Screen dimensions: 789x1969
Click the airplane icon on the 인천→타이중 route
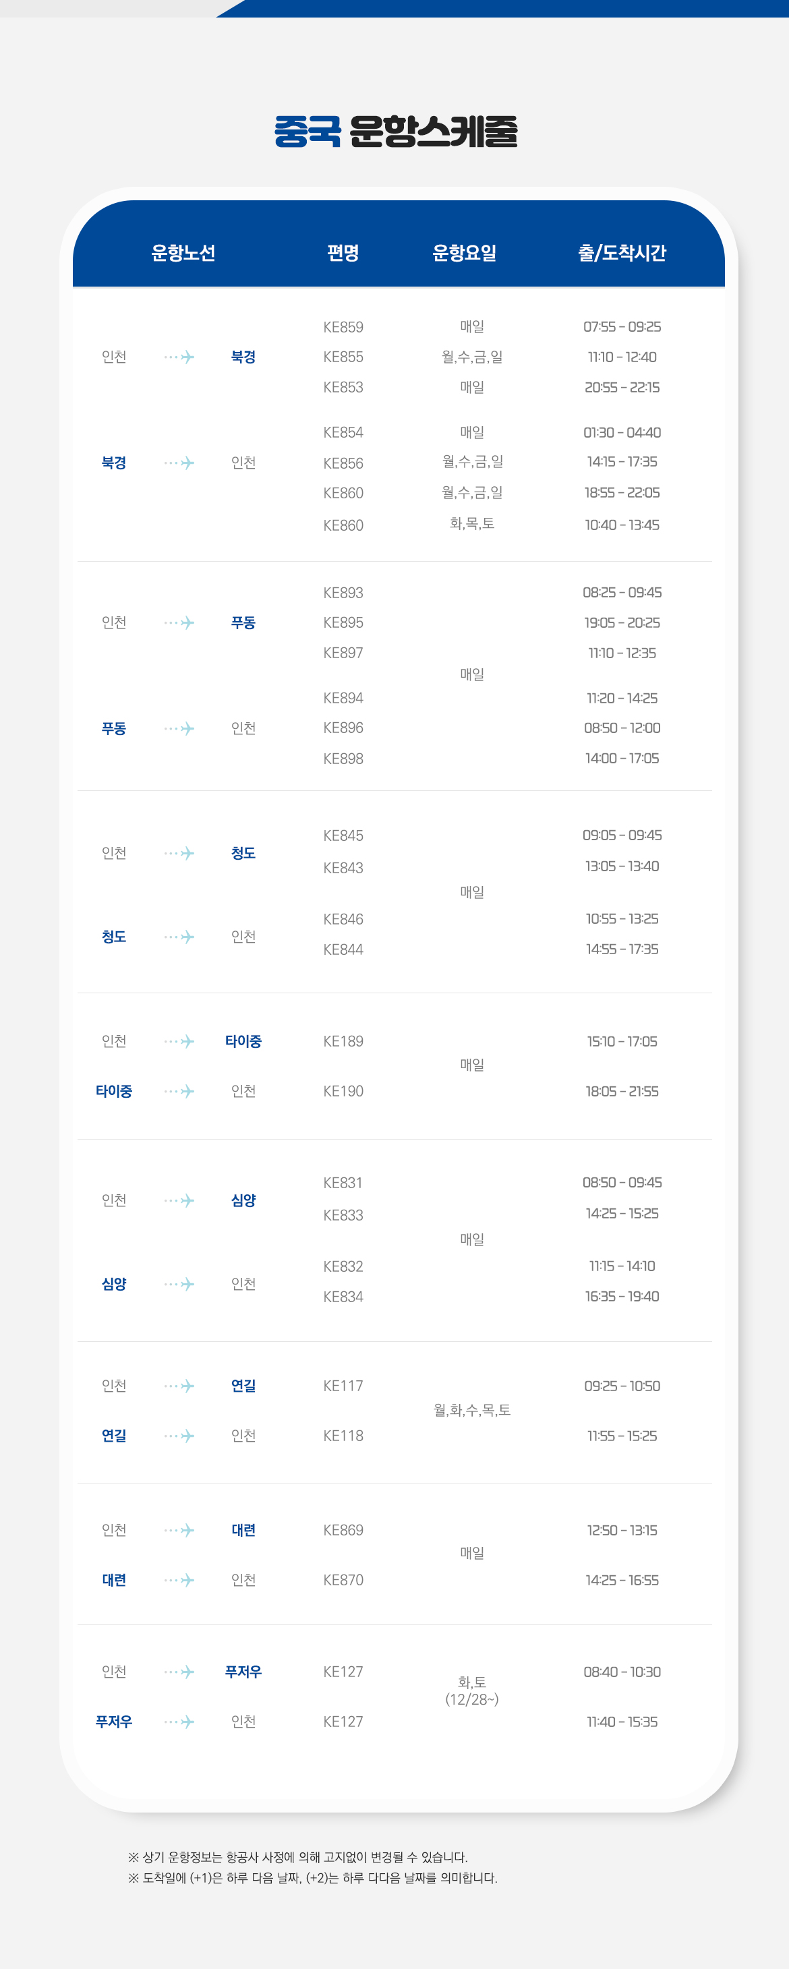pyautogui.click(x=179, y=1042)
